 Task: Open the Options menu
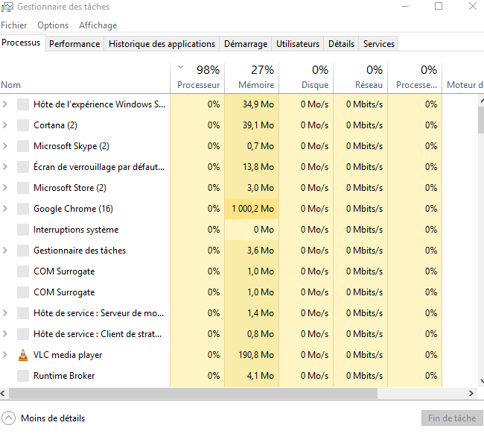53,25
